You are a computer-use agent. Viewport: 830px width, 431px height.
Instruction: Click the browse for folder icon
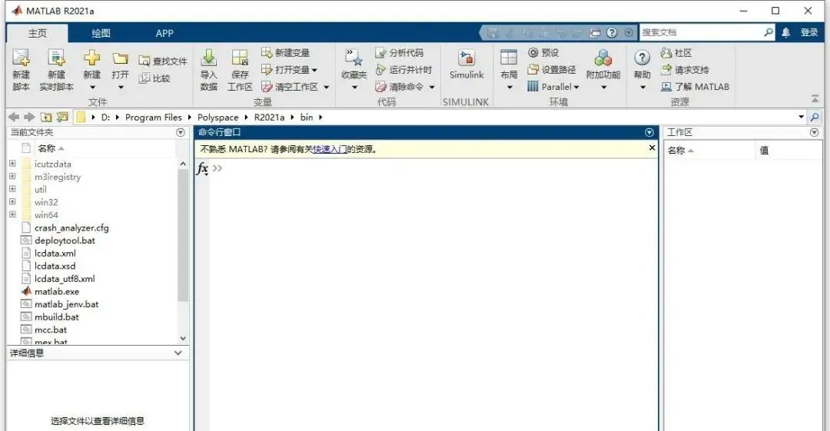(62, 117)
